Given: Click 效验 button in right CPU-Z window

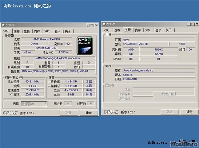Looking at the screenshot, I should 170,112.
